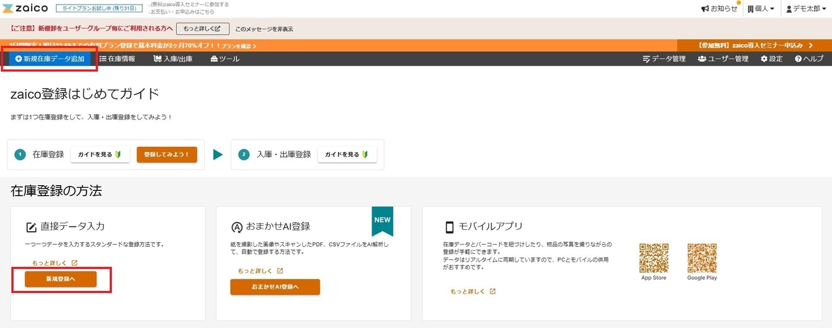Screen dimensions: 832x328
Task: Open ユーザー管理 from the dark menu bar
Action: [x=723, y=58]
